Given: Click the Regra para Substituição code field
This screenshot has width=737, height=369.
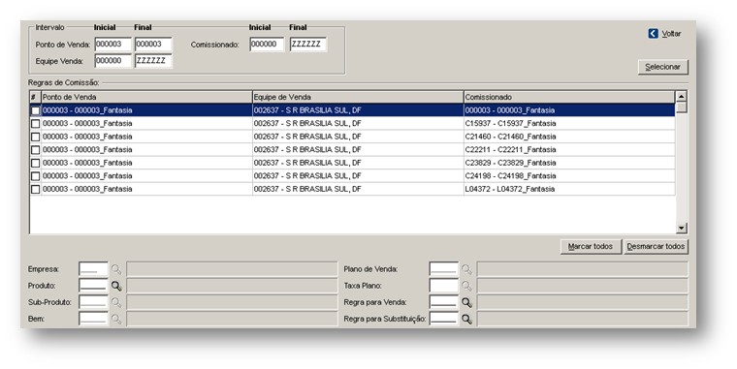Looking at the screenshot, I should (x=444, y=319).
